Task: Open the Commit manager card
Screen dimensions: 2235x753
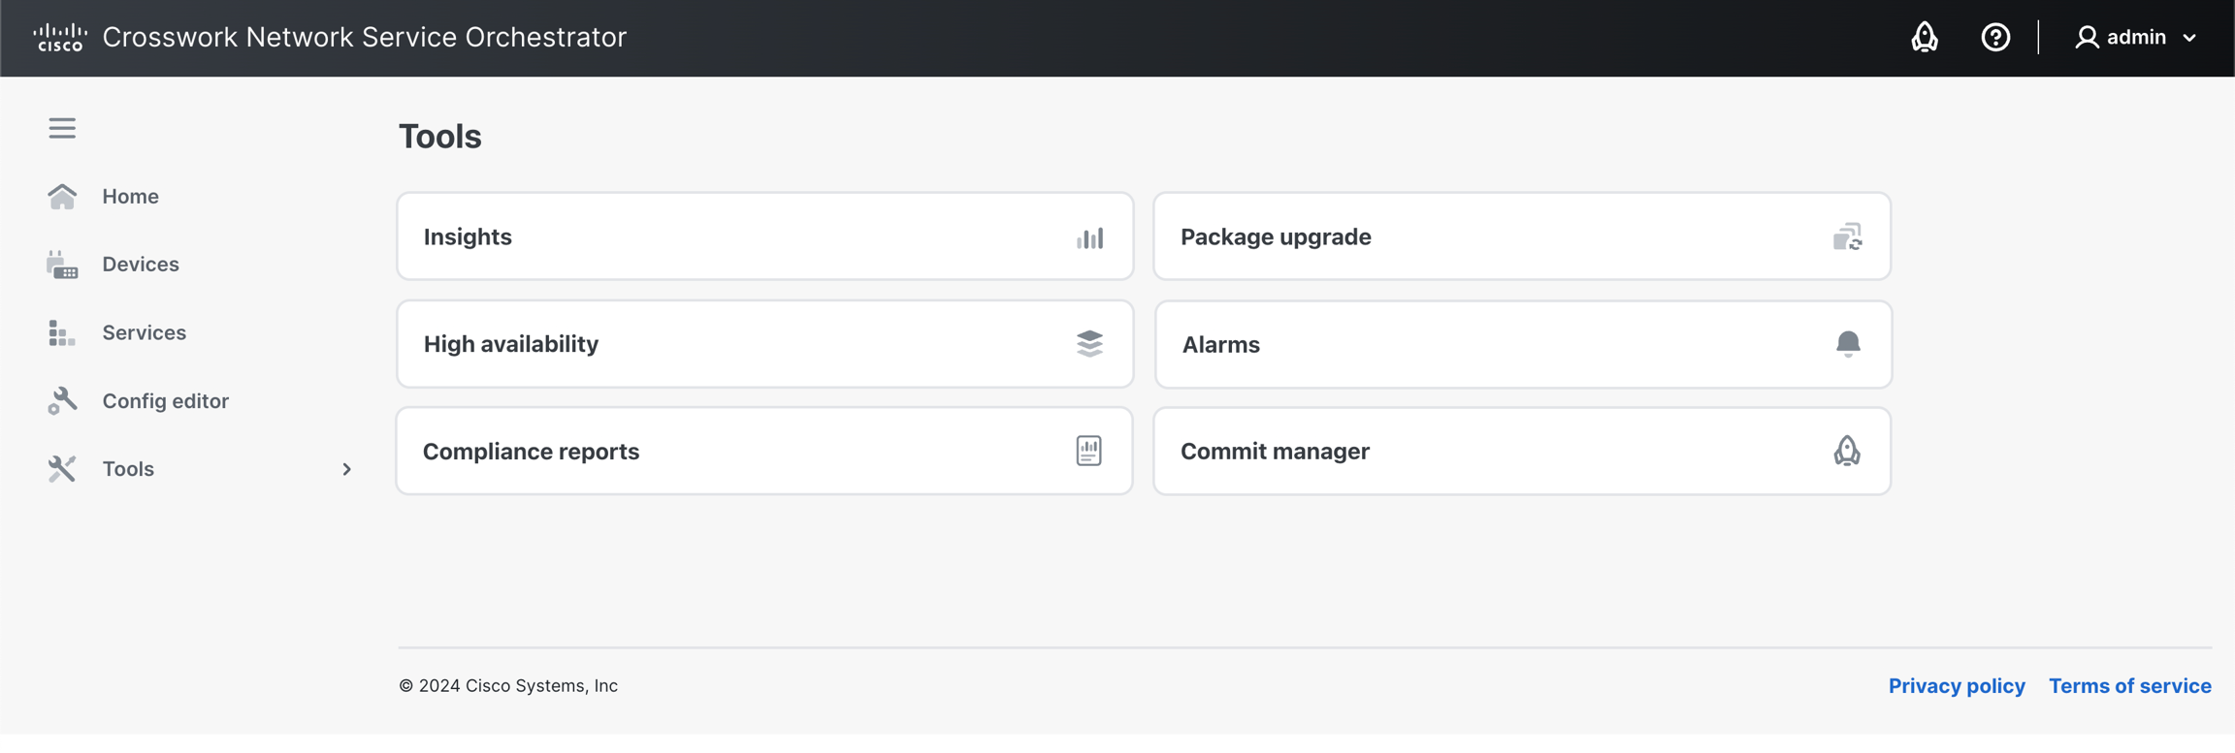Action: pos(1521,452)
